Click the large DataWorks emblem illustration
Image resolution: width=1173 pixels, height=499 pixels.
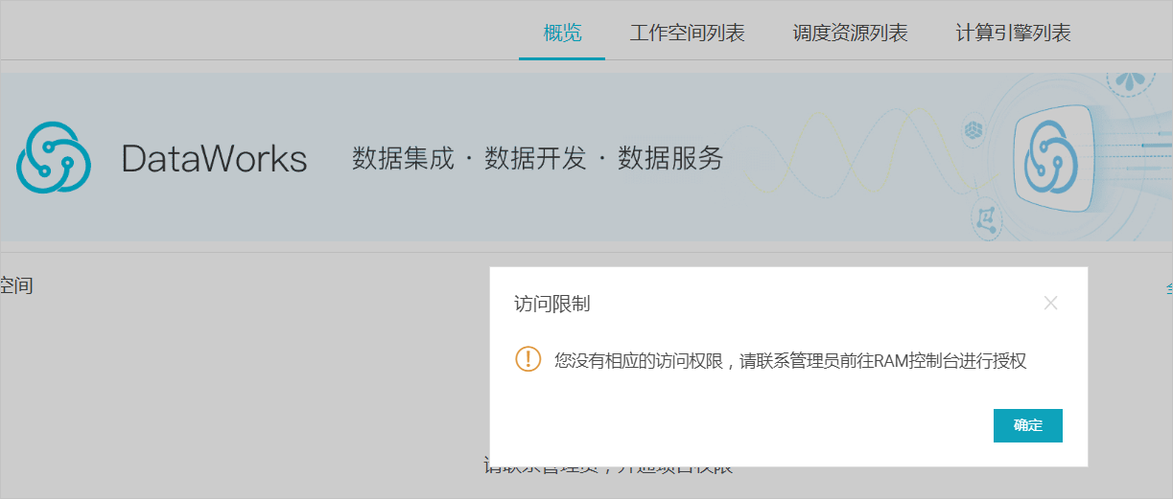(1054, 157)
